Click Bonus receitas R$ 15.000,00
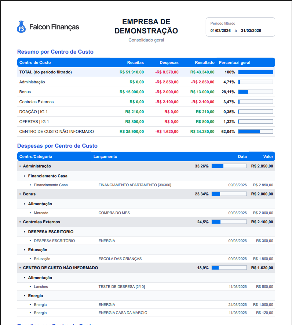This screenshot has height=325, width=292. (x=132, y=92)
